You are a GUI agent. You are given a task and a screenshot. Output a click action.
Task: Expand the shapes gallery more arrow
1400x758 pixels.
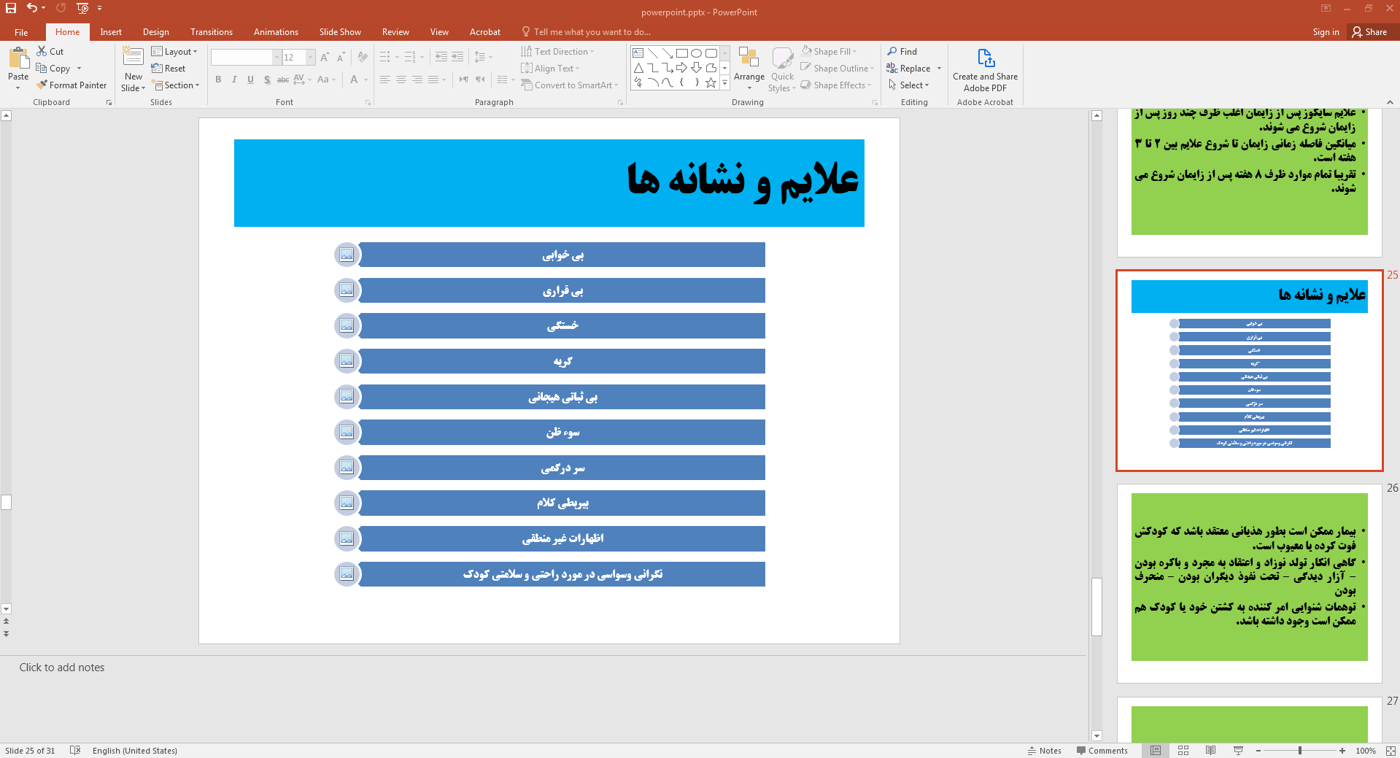(x=725, y=83)
